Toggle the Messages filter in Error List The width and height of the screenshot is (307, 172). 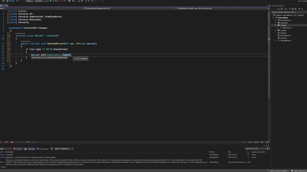[43, 149]
